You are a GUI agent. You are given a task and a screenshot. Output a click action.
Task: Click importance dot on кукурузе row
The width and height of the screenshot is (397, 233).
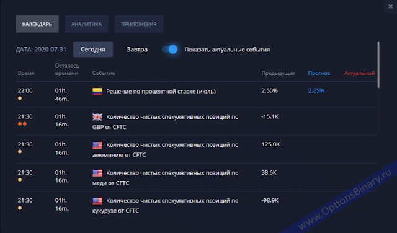click(20, 208)
